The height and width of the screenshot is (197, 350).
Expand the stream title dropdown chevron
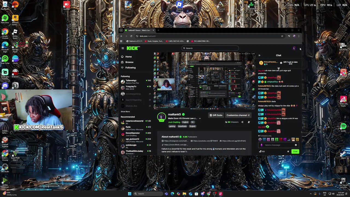coord(200,118)
